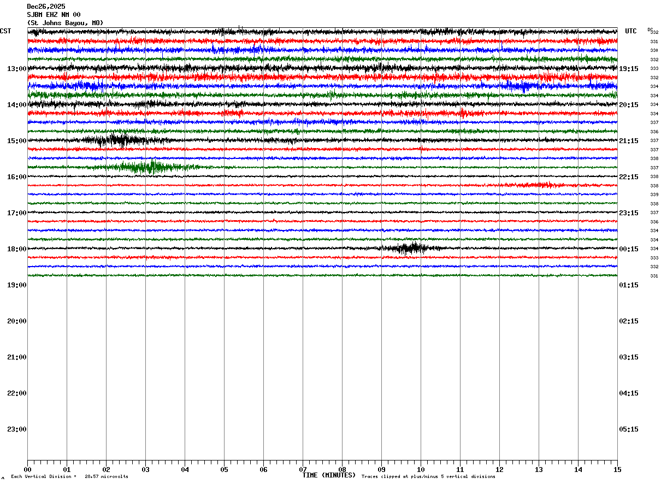Select the 14:00 CST time label
The image size is (661, 484).
tap(17, 105)
